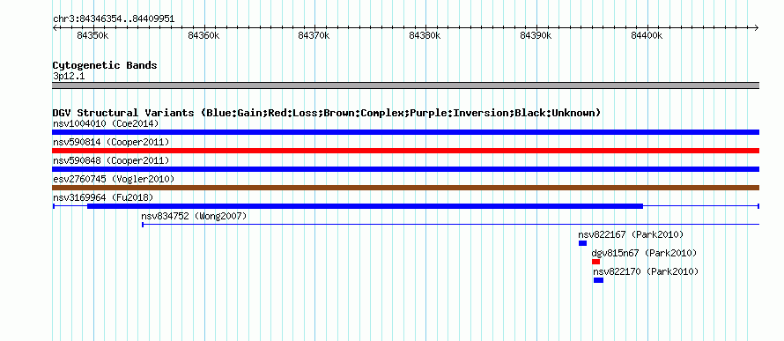This screenshot has width=784, height=341.
Task: Click the 84400k ruler tick label
Action: pos(647,35)
